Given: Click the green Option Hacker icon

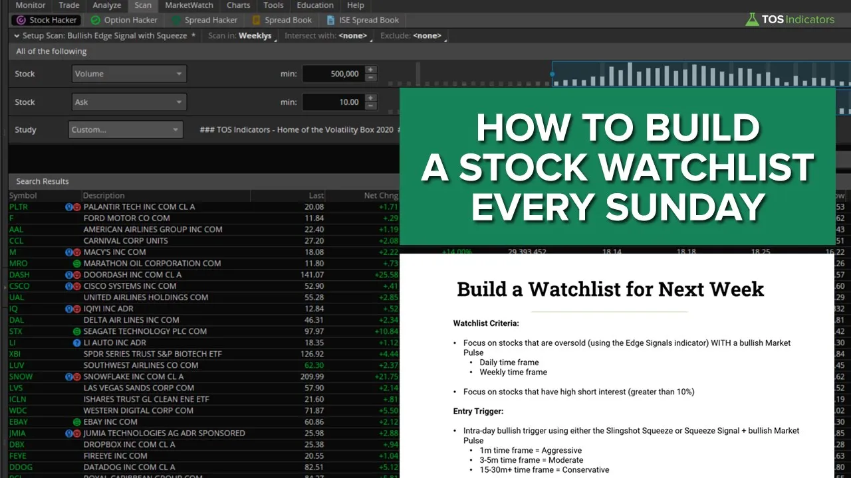Looking at the screenshot, I should pyautogui.click(x=96, y=20).
